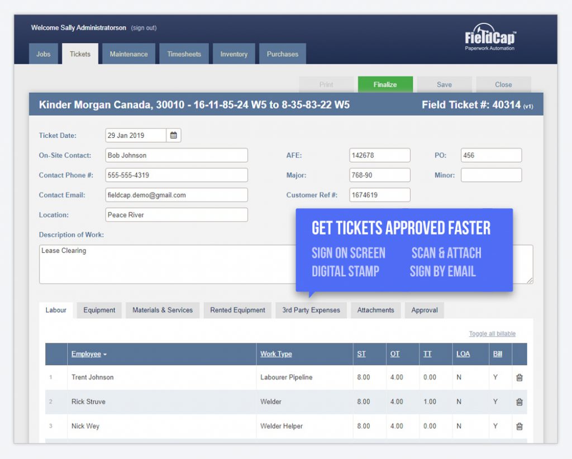Open the Inventory section

point(233,54)
